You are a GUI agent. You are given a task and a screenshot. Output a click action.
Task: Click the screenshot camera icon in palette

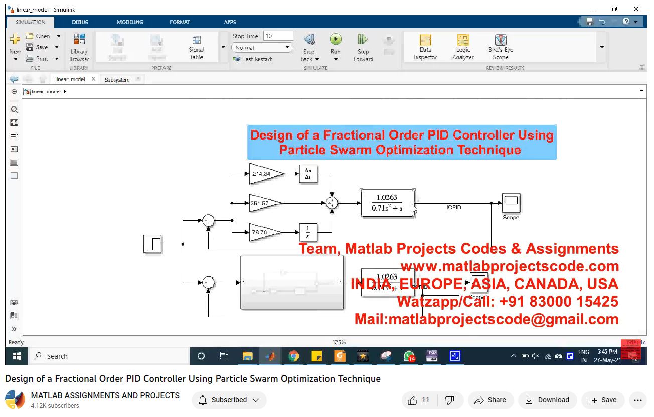(14, 303)
